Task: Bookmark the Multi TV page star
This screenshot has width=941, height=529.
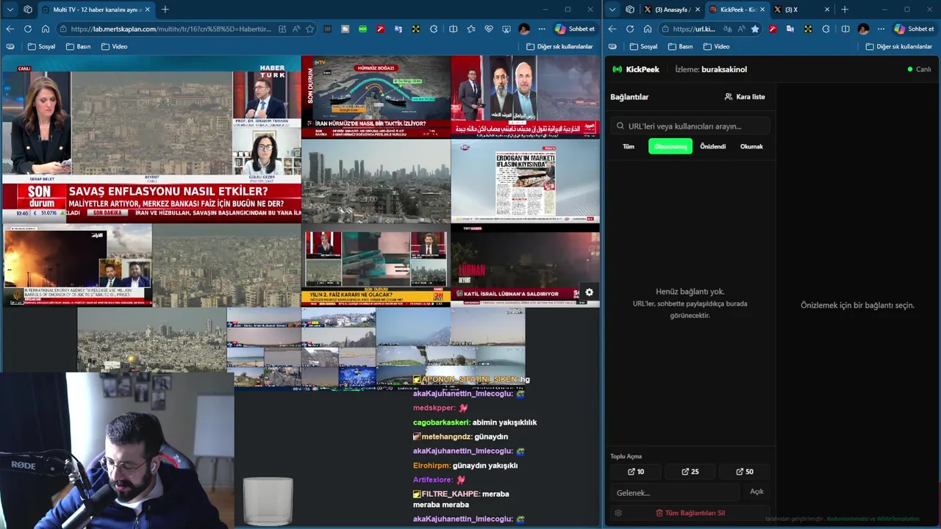Action: (310, 29)
